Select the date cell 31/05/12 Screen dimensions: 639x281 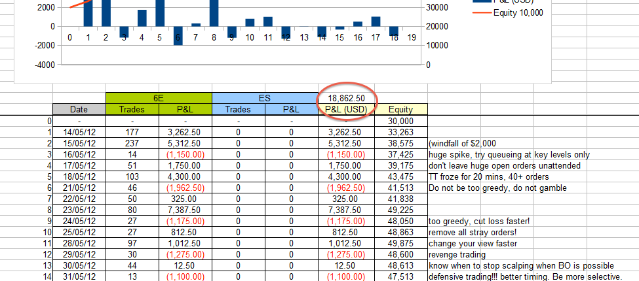[x=79, y=276]
